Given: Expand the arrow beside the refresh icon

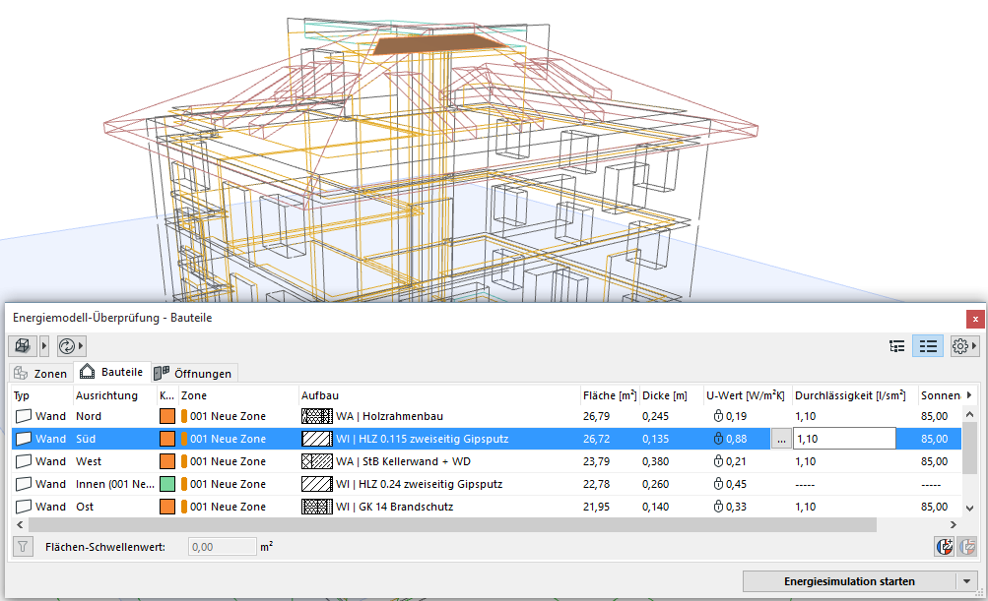Looking at the screenshot, I should pyautogui.click(x=82, y=346).
